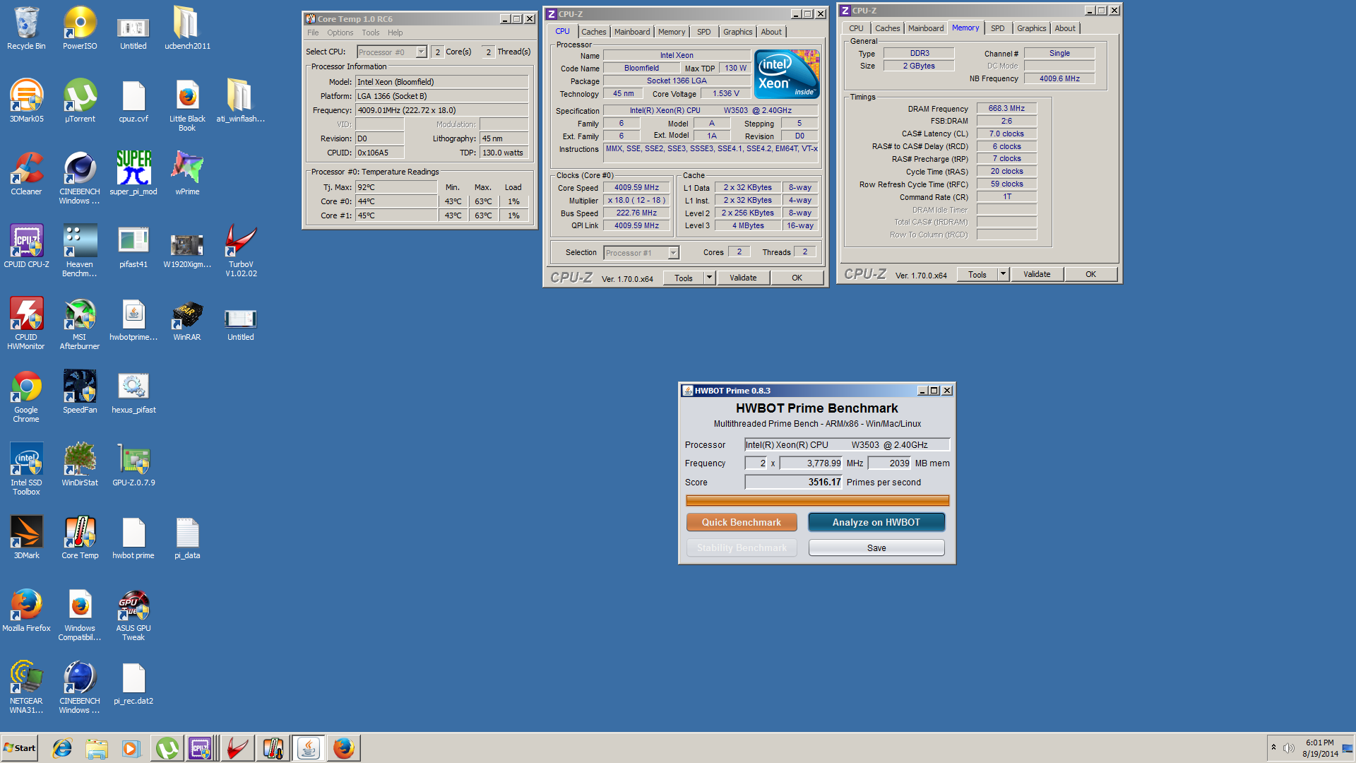Click Save in HWBOT Prime

876,548
